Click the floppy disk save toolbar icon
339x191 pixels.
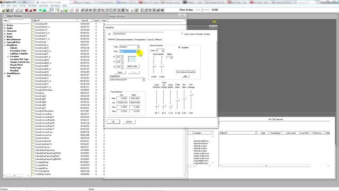7,10
